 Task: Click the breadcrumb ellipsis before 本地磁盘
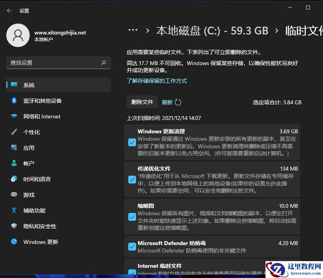(133, 30)
